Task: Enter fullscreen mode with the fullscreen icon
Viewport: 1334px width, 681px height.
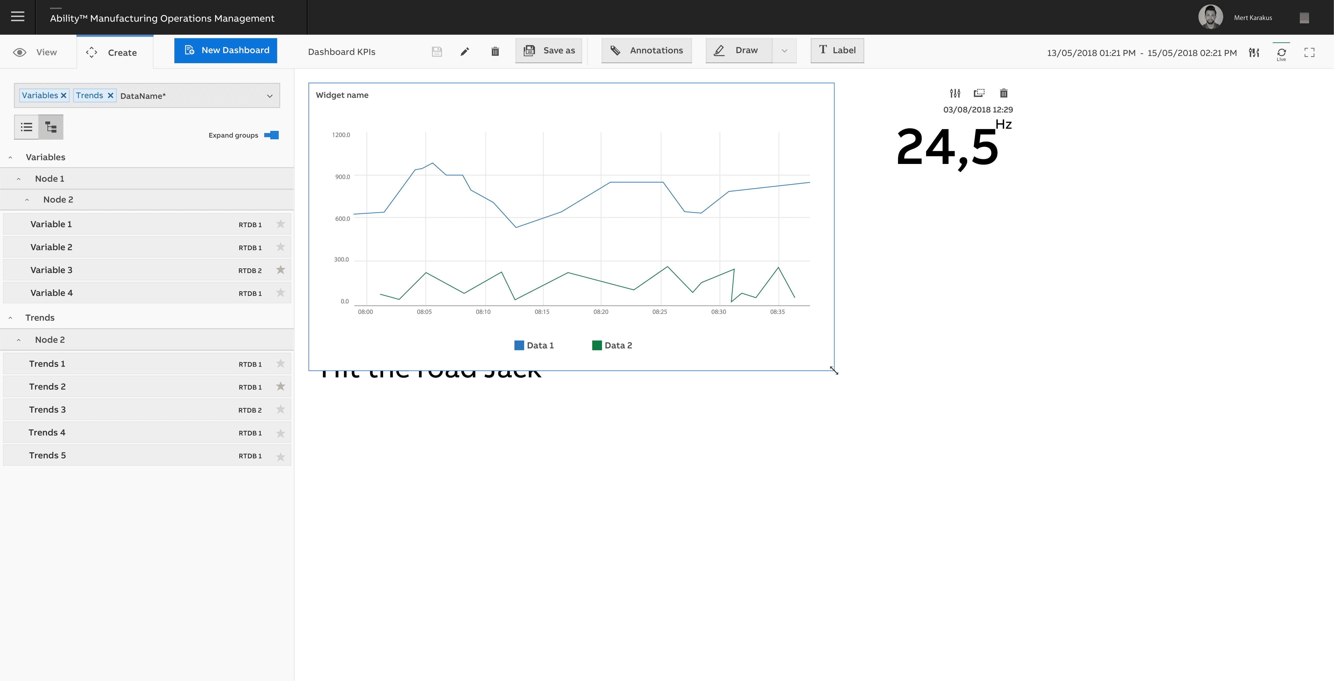Action: (1309, 52)
